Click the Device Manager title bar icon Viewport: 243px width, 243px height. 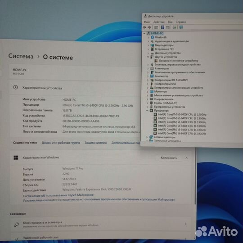(145, 16)
